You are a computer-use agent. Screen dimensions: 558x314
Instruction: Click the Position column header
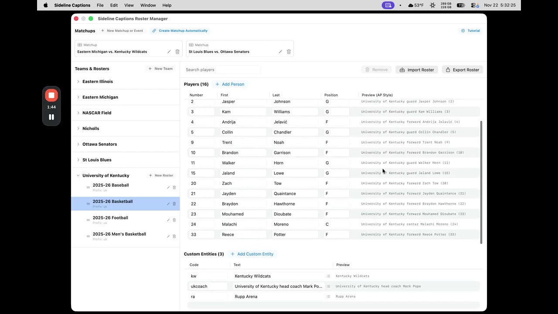click(331, 95)
